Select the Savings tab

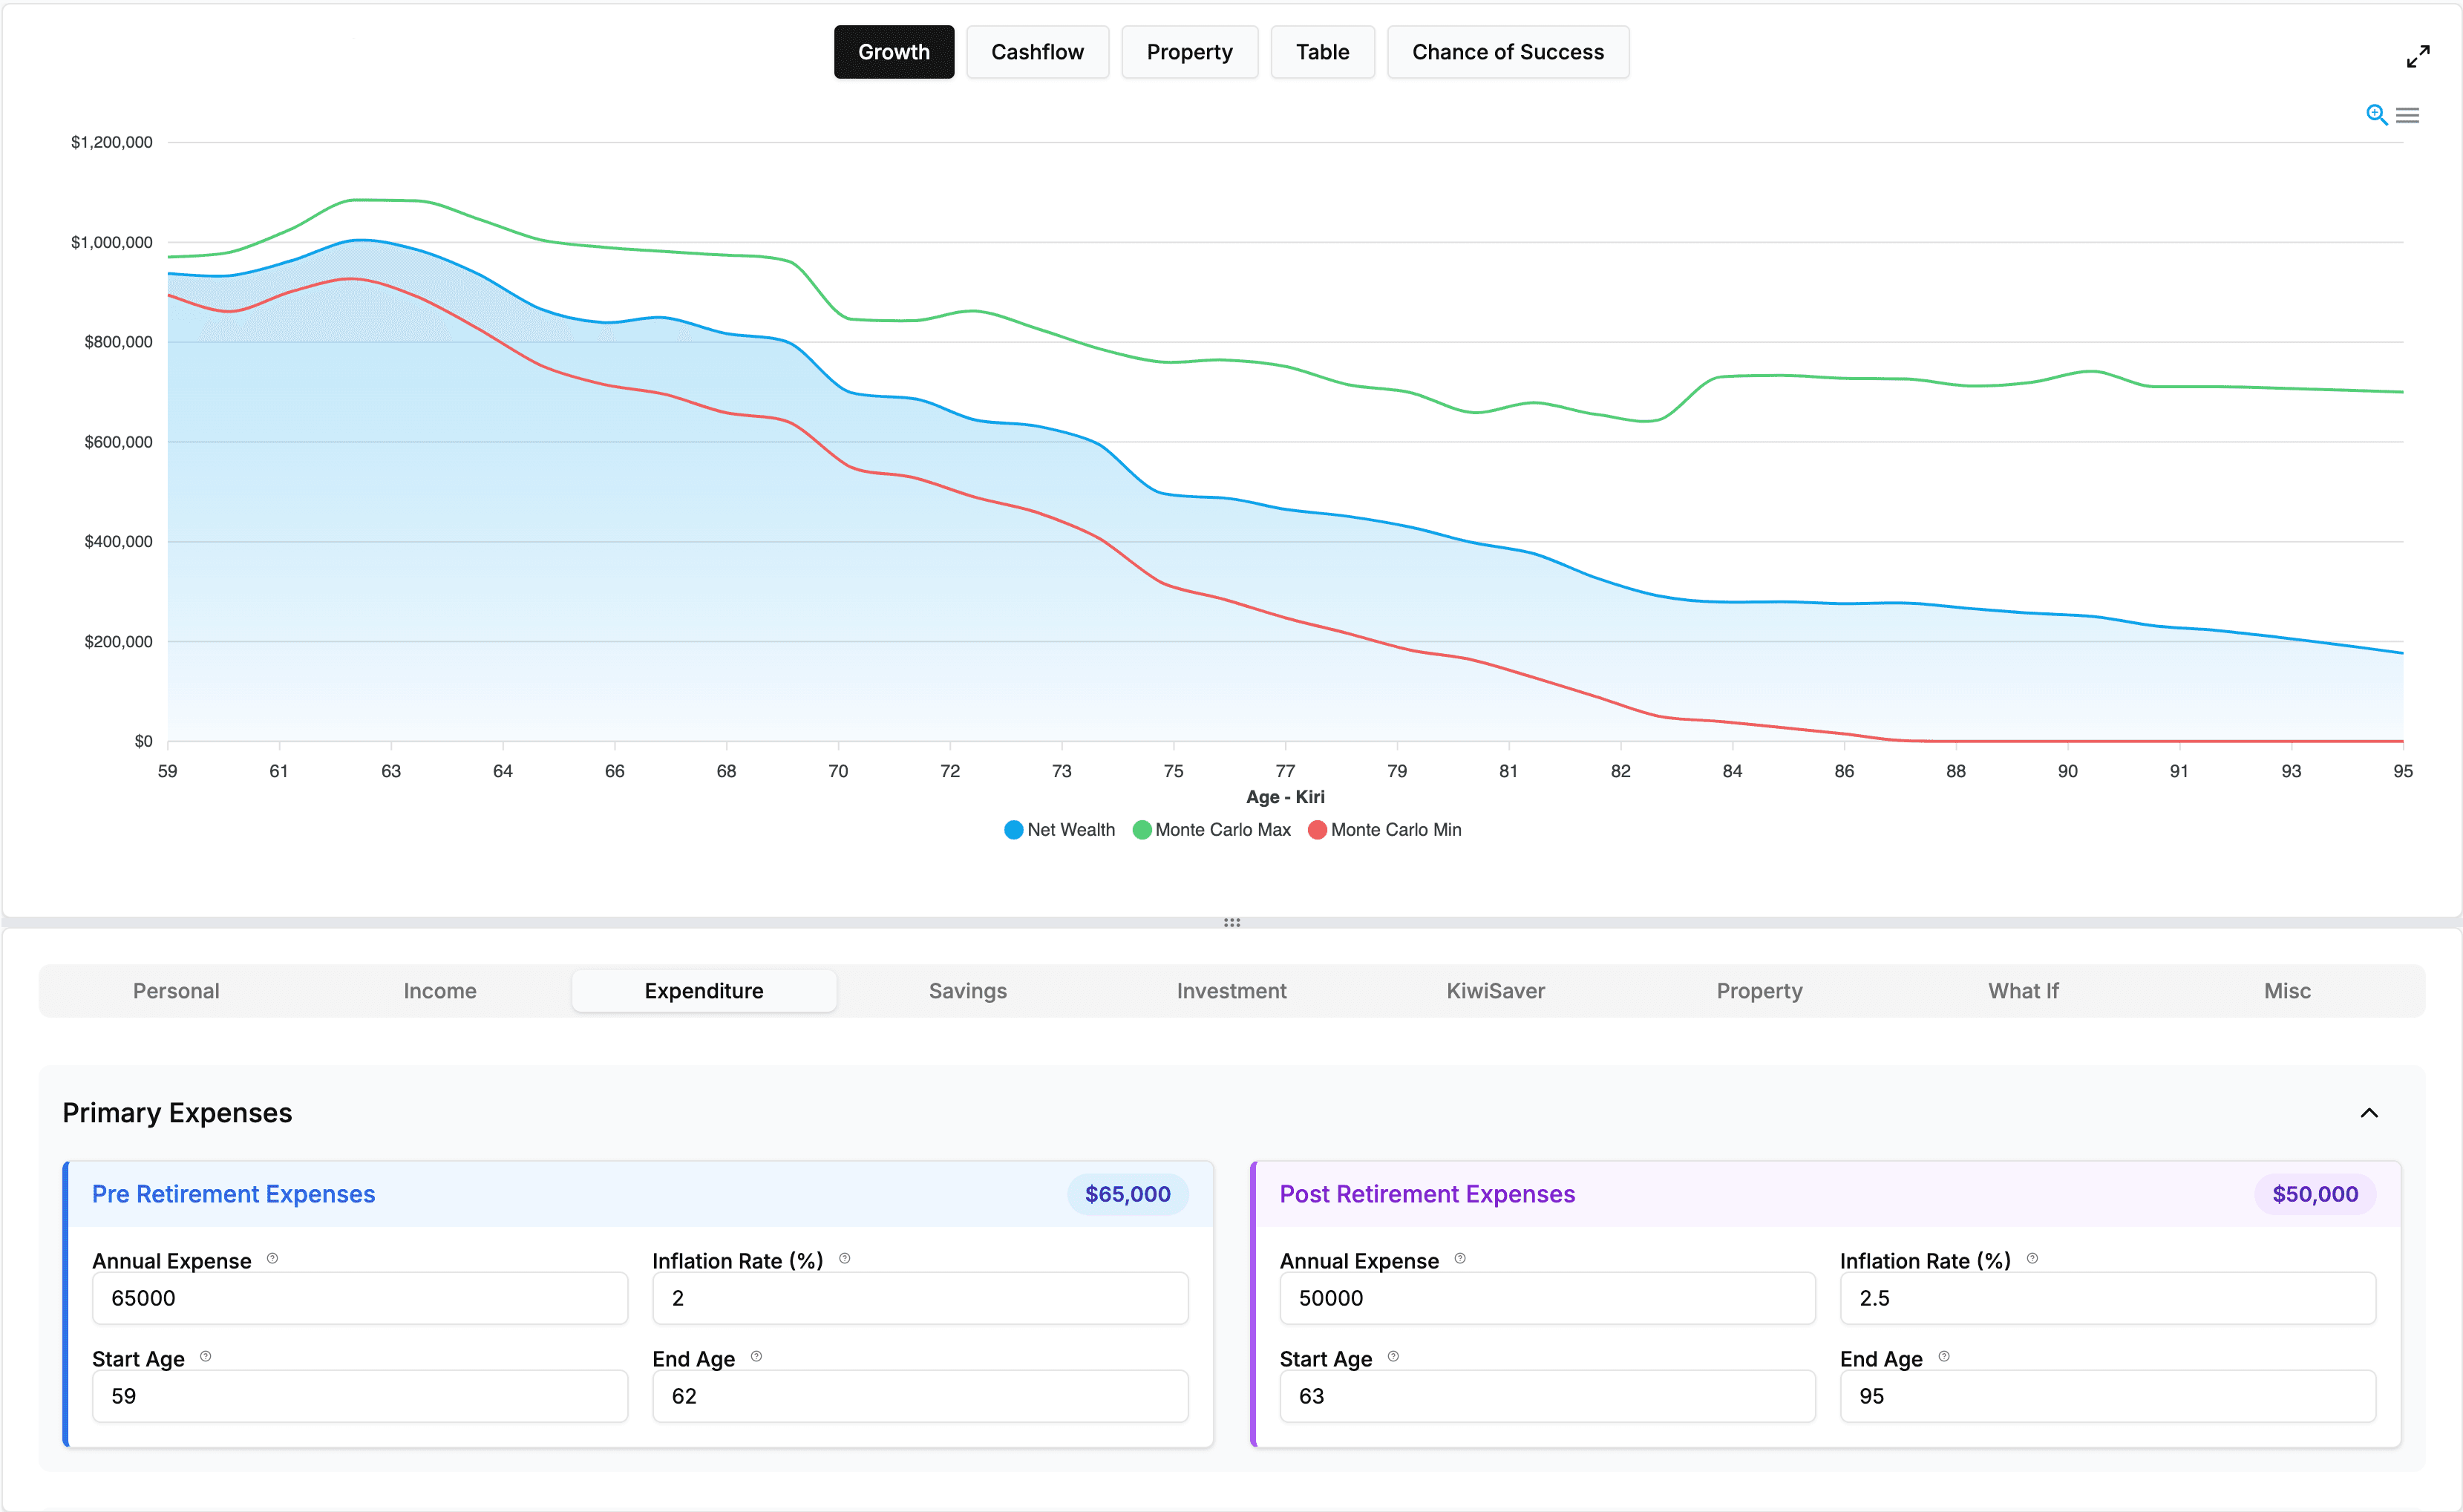[967, 991]
